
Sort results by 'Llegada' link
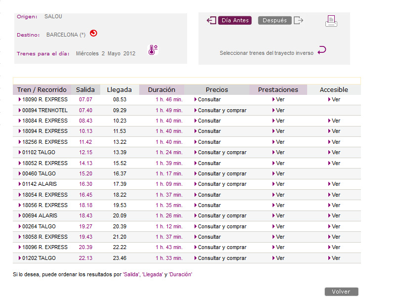coord(152,274)
